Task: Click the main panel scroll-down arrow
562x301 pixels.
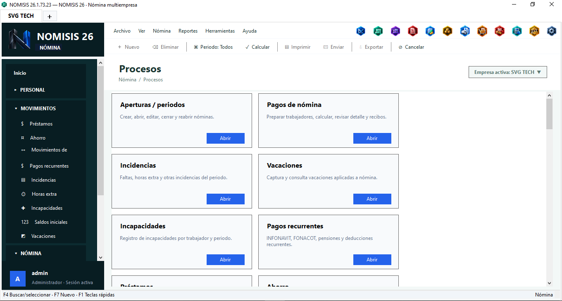Action: click(549, 283)
